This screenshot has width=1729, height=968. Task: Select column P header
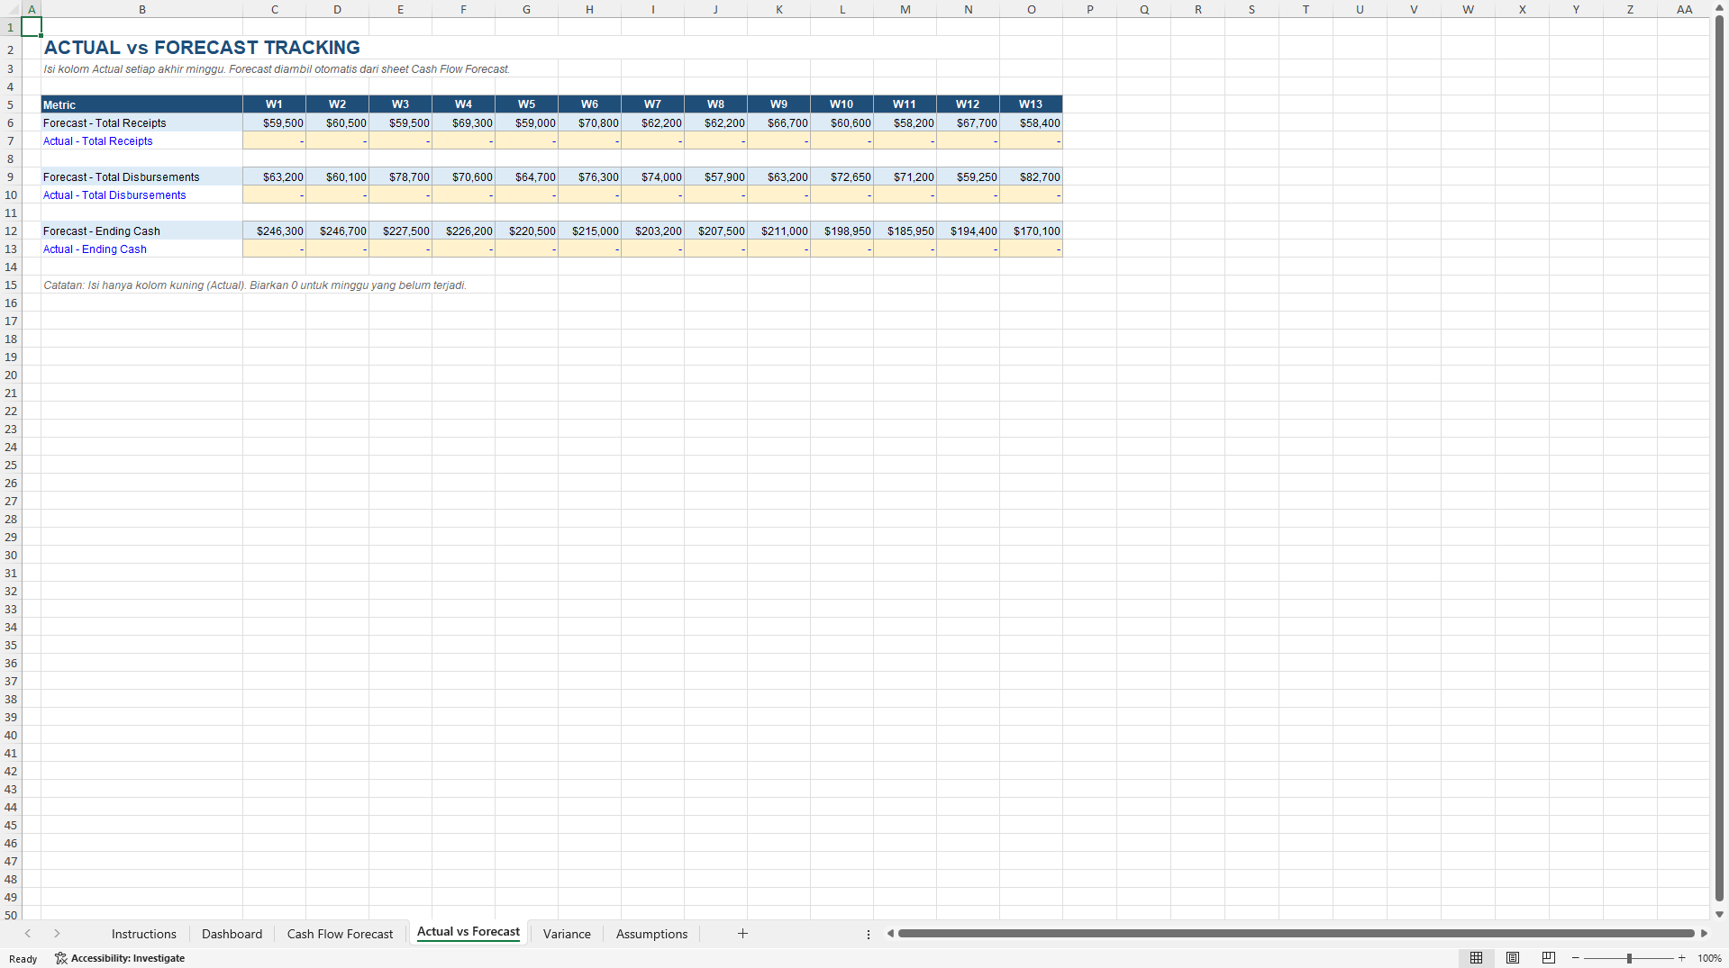1090,9
